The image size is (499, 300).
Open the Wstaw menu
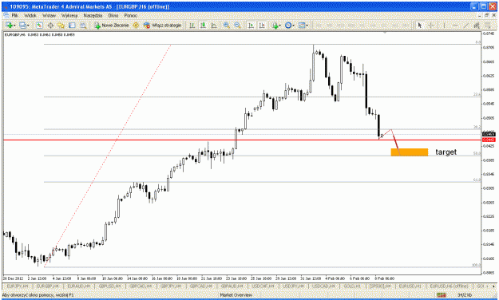pyautogui.click(x=49, y=15)
